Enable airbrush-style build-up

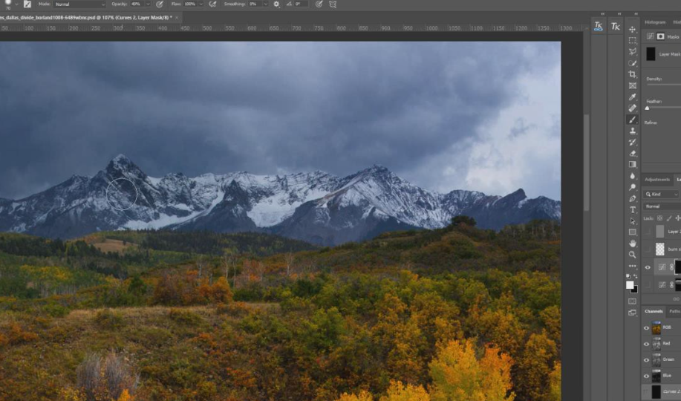pyautogui.click(x=212, y=4)
